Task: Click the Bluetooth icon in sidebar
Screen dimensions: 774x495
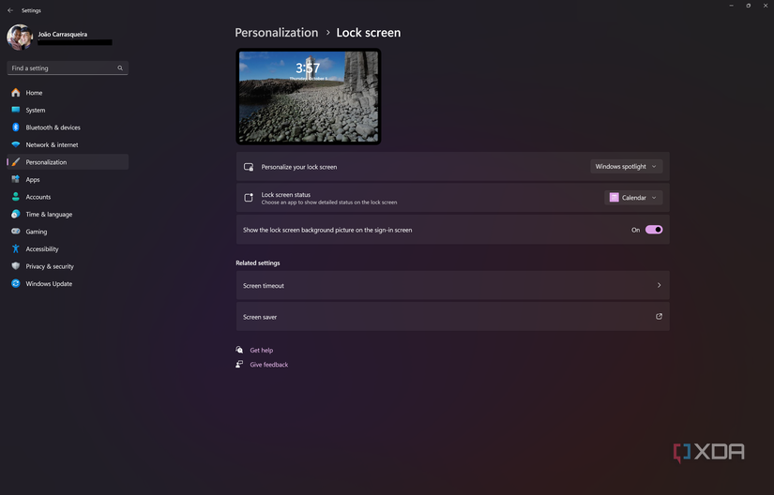Action: [16, 127]
